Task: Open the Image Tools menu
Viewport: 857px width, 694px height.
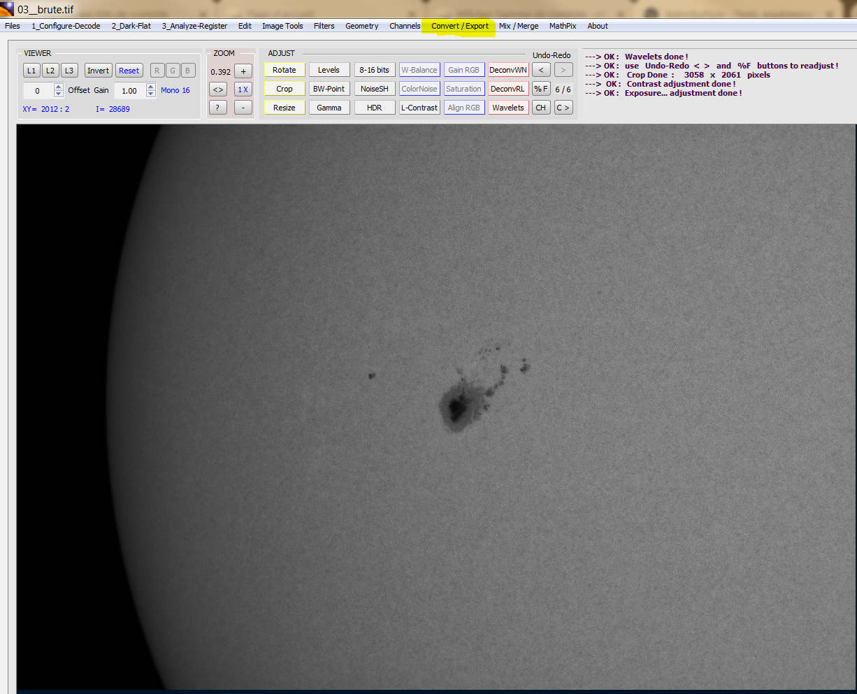Action: [x=282, y=26]
